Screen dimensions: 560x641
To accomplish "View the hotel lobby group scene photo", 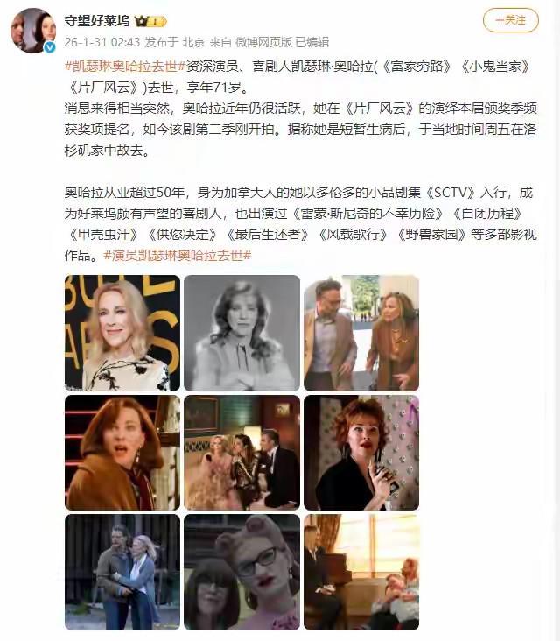I will tap(241, 453).
